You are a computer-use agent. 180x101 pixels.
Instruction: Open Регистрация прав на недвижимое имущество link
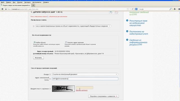click(x=138, y=23)
